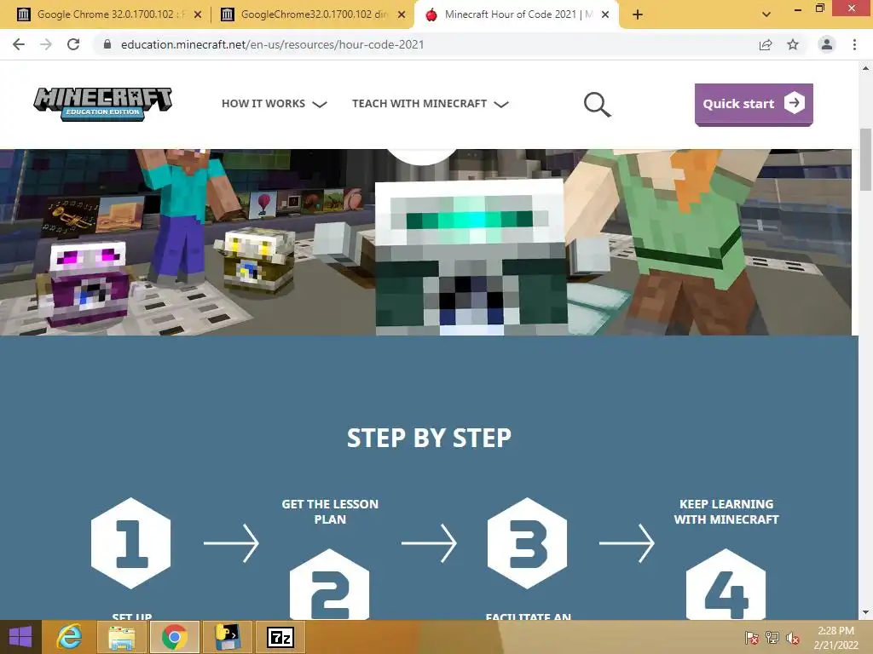Launch Internet Explorer from the taskbar
Viewport: 873px width, 654px height.
(x=70, y=637)
